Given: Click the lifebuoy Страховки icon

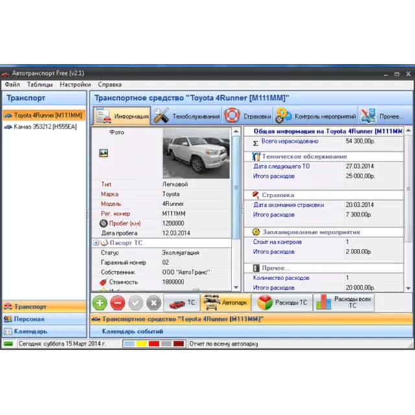Looking at the screenshot, I should click(232, 115).
